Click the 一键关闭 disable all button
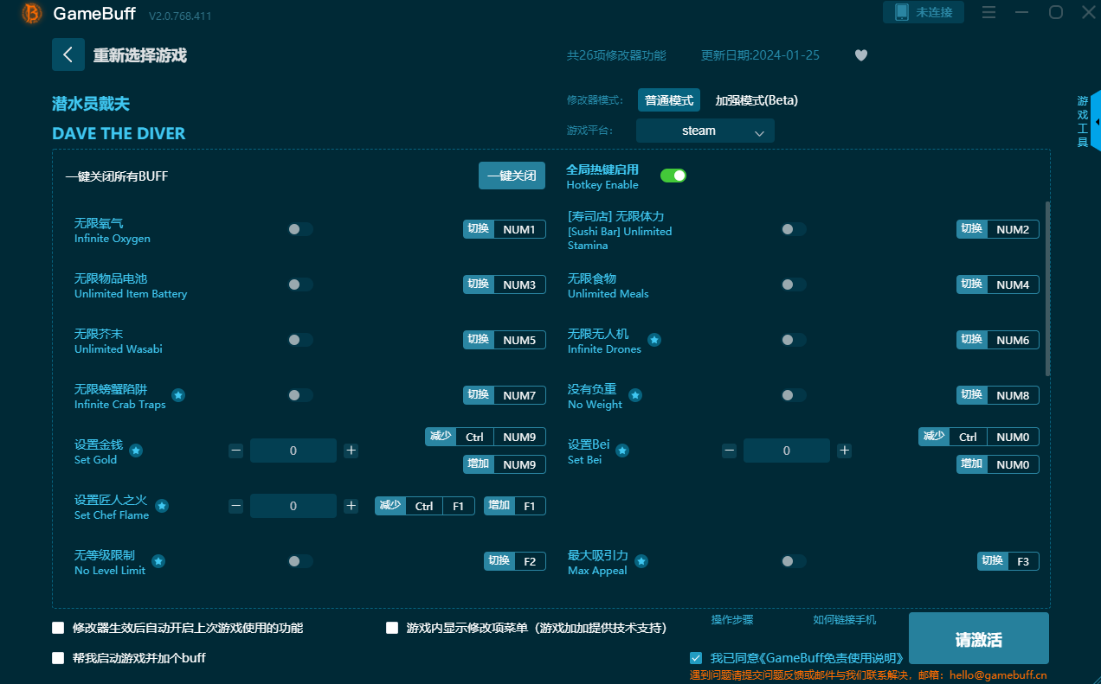The image size is (1101, 684). [512, 176]
